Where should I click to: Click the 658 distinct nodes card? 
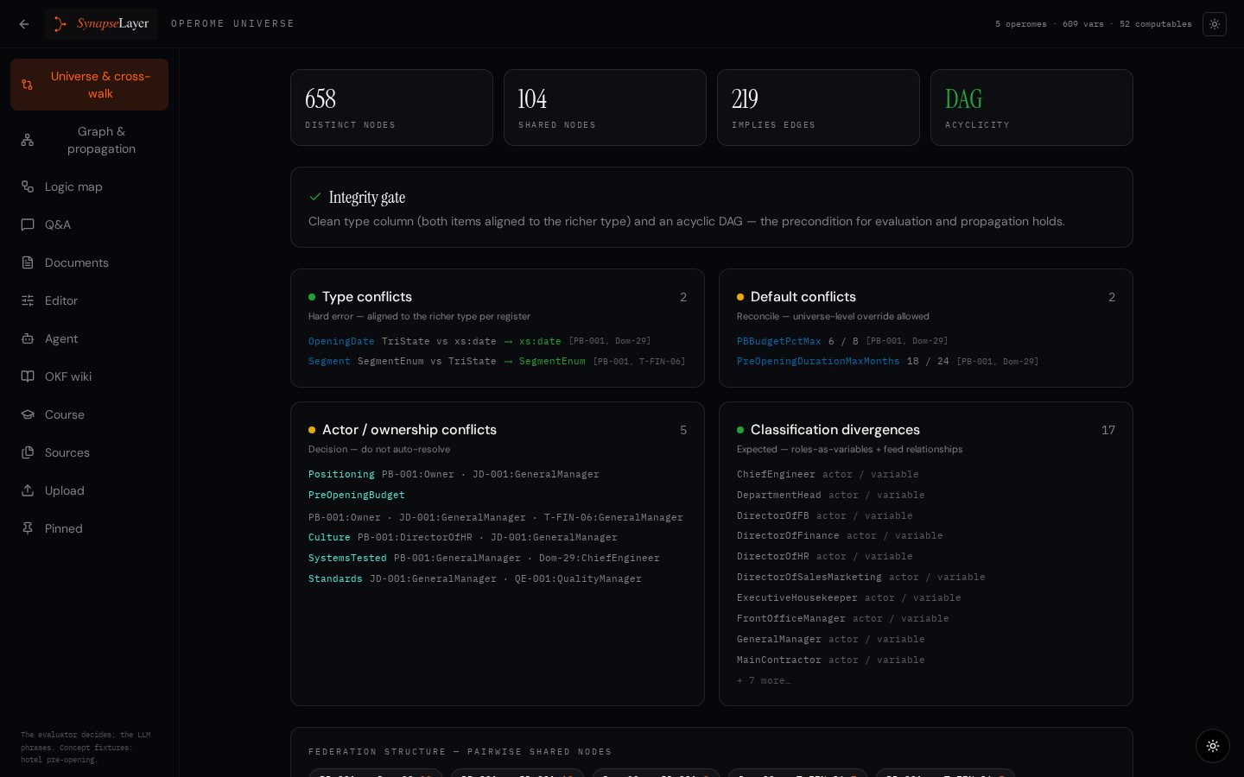point(391,107)
